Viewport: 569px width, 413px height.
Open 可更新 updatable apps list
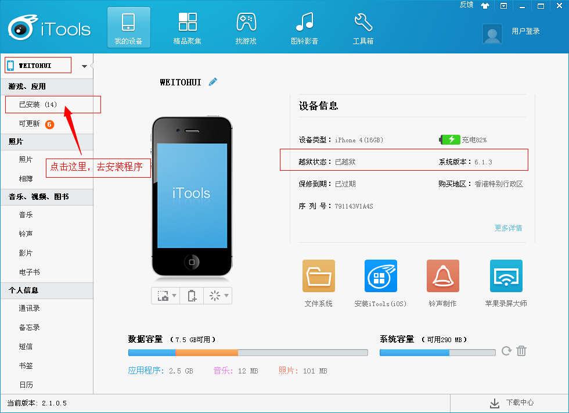click(x=30, y=124)
